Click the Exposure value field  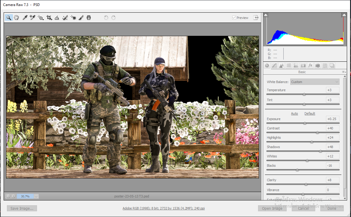tap(332, 119)
